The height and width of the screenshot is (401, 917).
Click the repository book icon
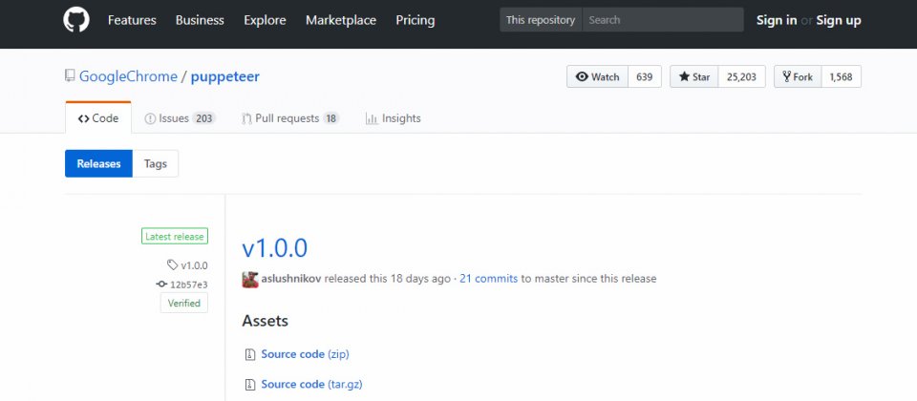[70, 76]
